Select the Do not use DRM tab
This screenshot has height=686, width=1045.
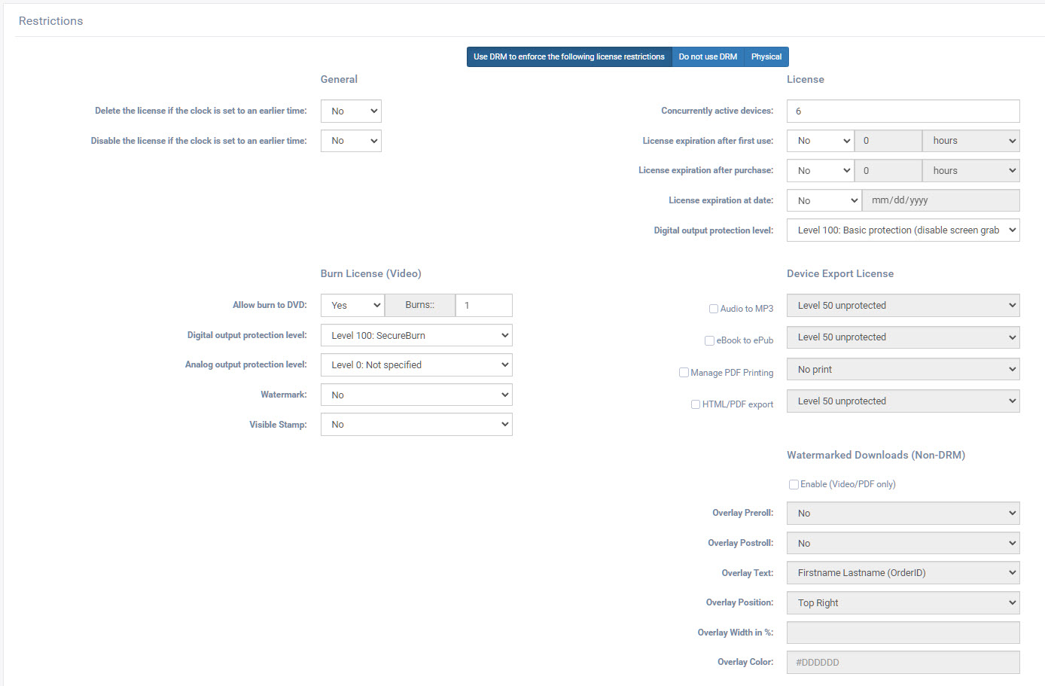[x=707, y=57]
